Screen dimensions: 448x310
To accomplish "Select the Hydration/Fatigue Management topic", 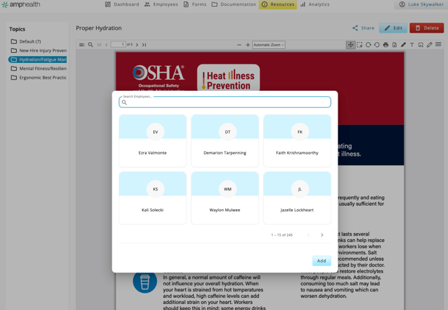I will (37, 59).
